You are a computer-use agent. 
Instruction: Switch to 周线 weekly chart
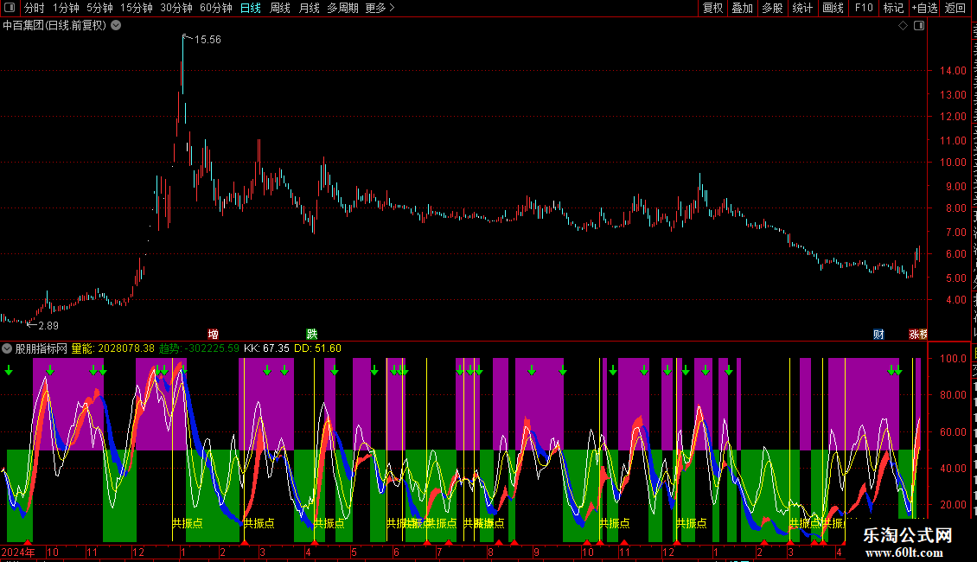coord(280,8)
